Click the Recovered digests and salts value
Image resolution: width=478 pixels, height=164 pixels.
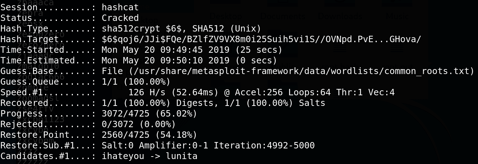point(213,103)
